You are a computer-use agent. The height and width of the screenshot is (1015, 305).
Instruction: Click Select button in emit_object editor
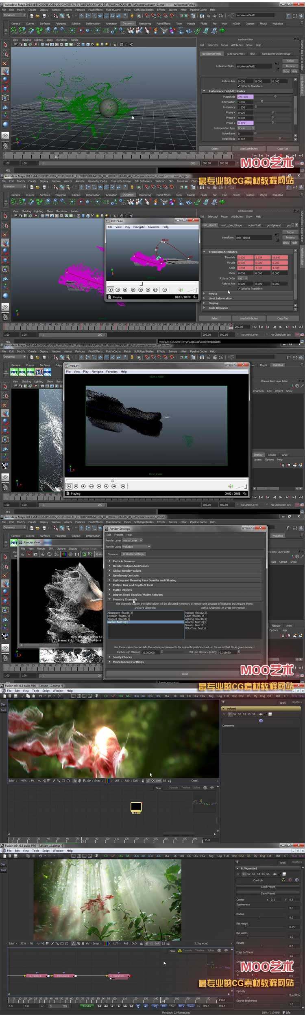click(x=215, y=318)
